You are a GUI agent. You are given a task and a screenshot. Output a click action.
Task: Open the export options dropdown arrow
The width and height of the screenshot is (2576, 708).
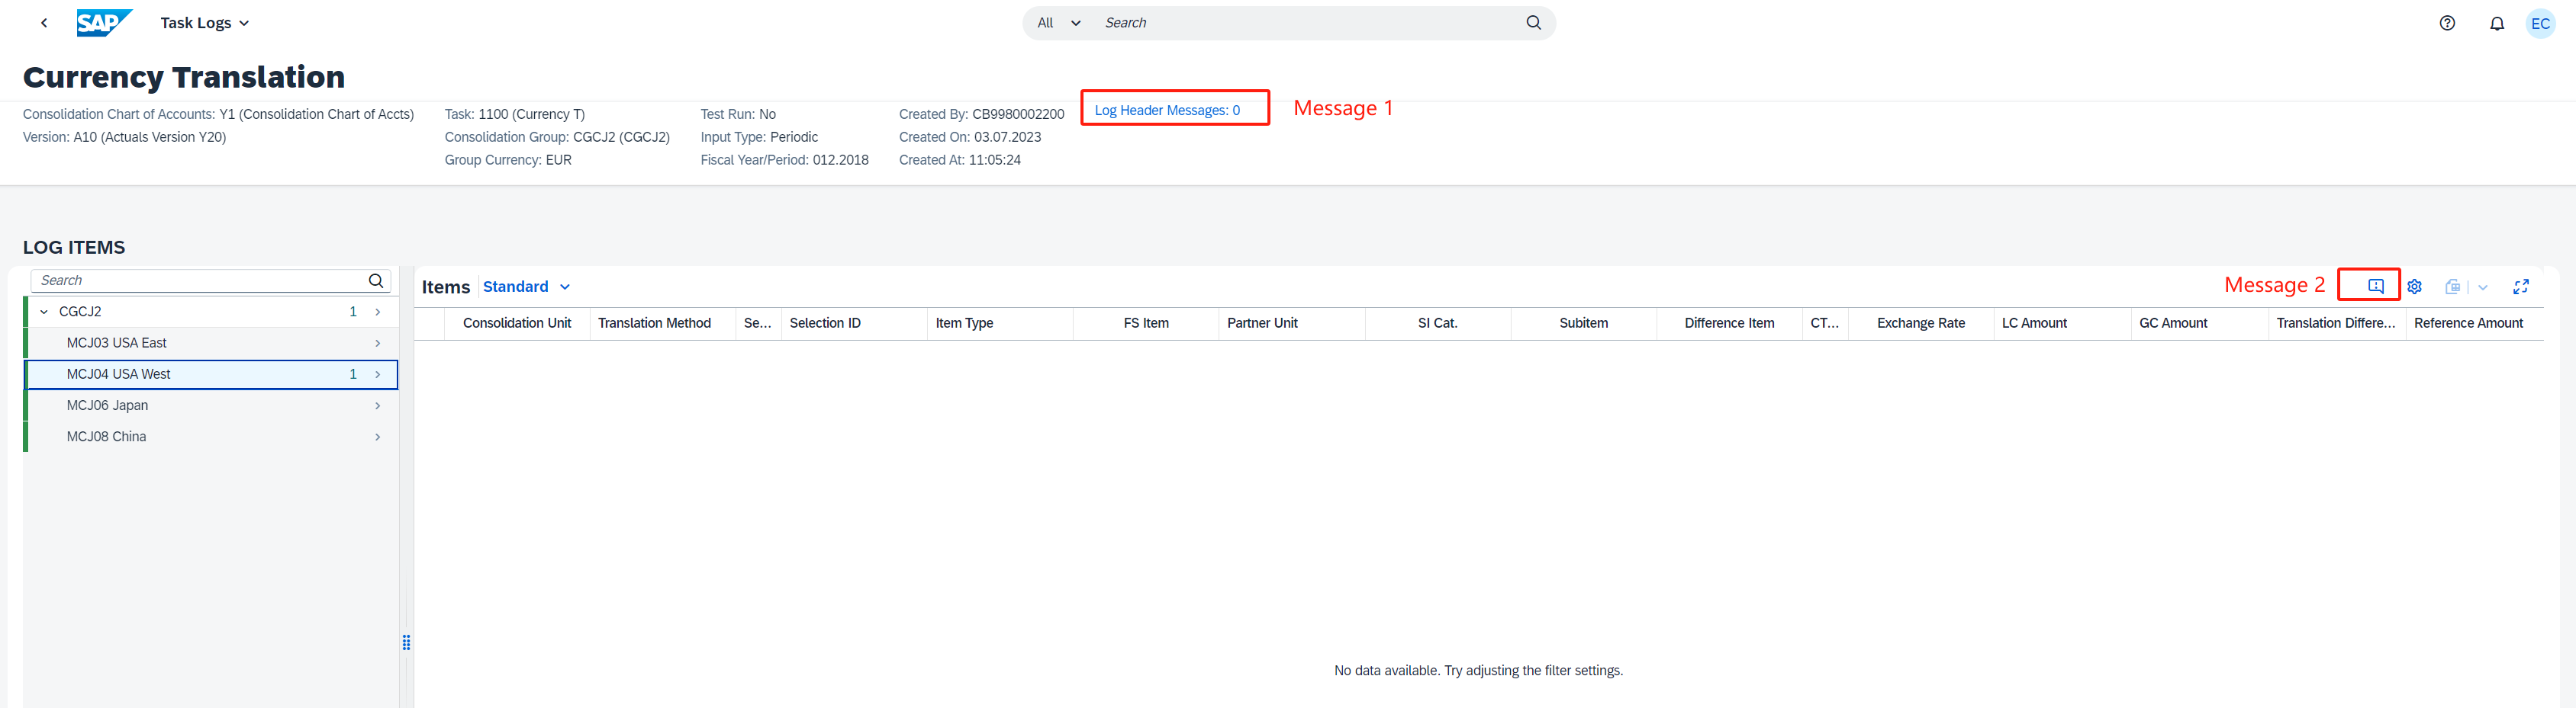click(x=2483, y=287)
